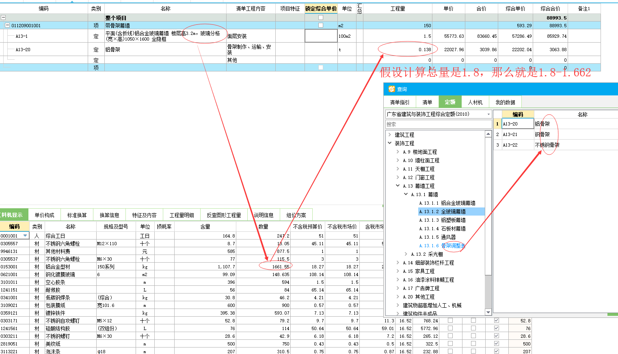Image resolution: width=618 pixels, height=354 pixels.
Task: Click the 锁定综合单价 column header
Action: click(x=321, y=9)
